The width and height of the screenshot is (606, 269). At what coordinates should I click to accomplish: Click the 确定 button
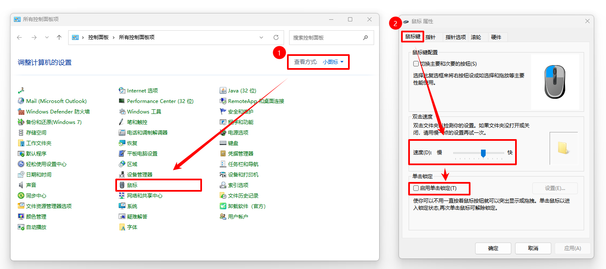(x=493, y=248)
